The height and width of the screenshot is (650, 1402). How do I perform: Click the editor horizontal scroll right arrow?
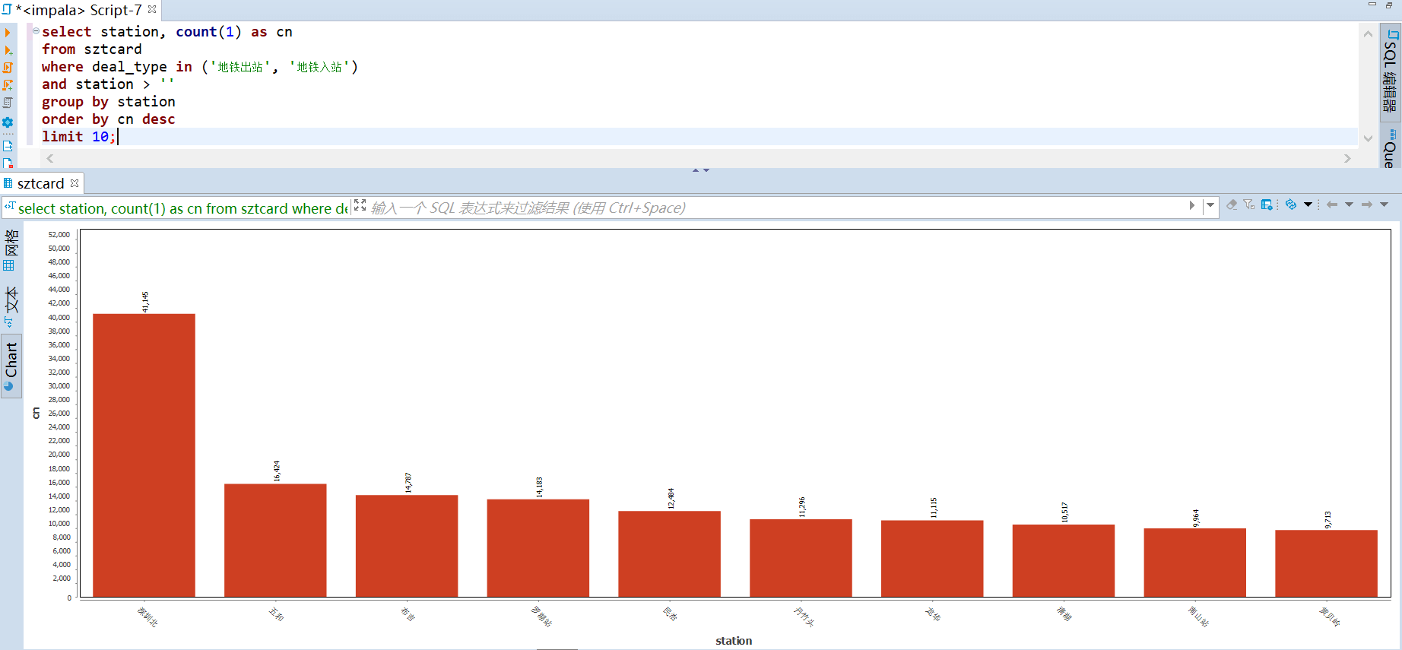click(x=1347, y=158)
